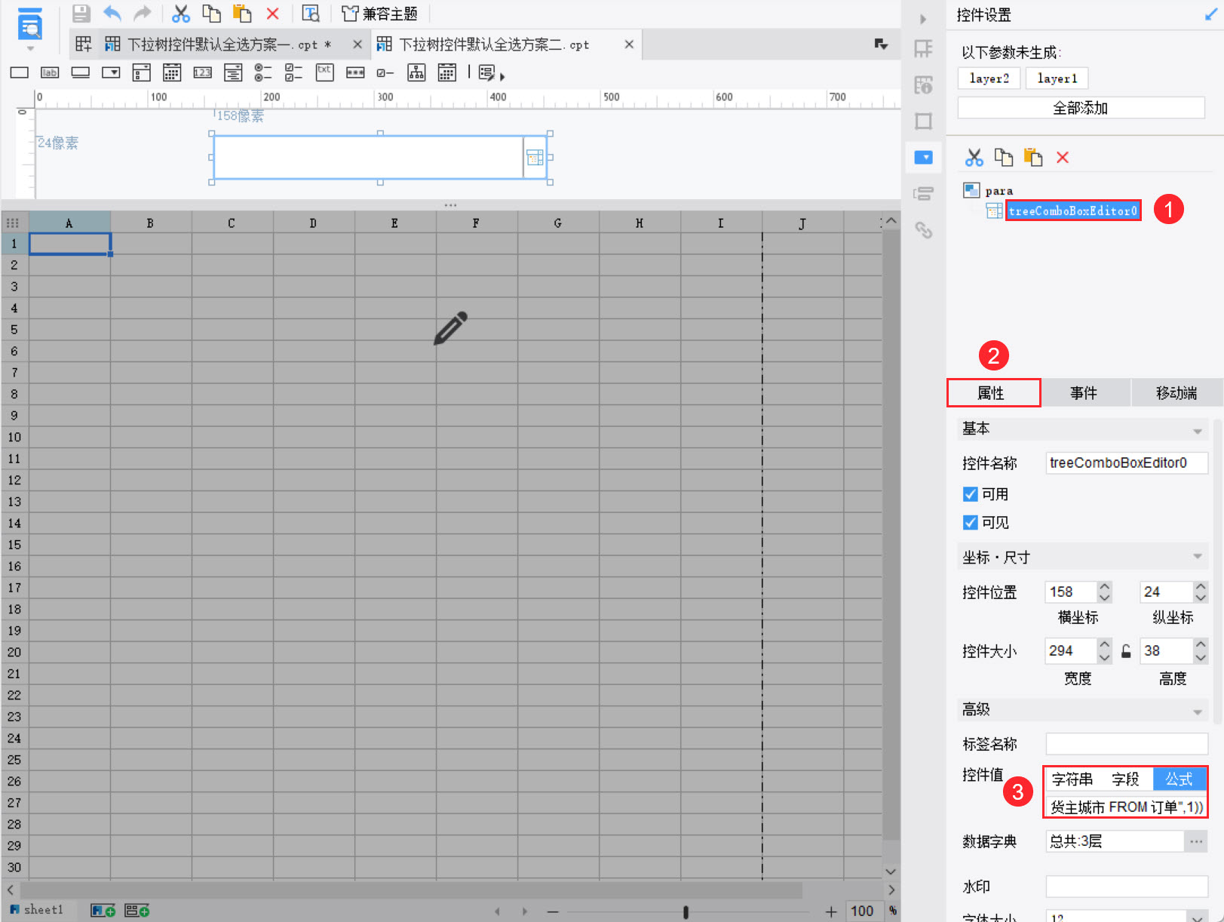Toggle the size aspect-ratio lock icon

[x=1125, y=651]
